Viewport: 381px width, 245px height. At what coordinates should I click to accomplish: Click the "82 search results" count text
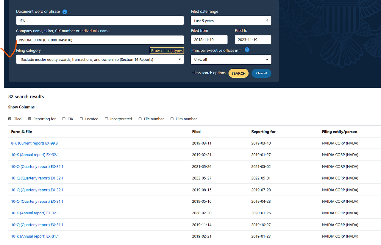pyautogui.click(x=26, y=96)
